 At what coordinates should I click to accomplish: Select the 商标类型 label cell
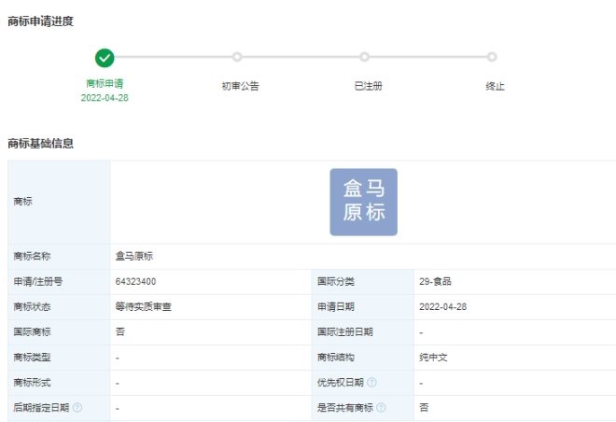pos(59,358)
